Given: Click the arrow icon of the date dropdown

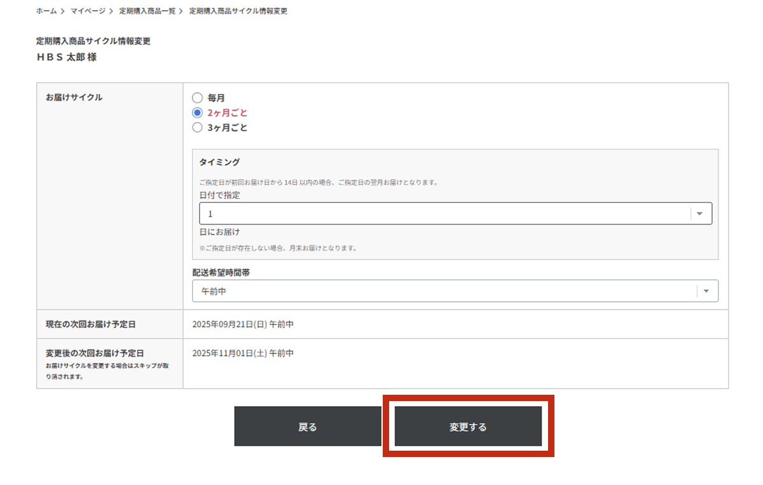Looking at the screenshot, I should pyautogui.click(x=699, y=214).
